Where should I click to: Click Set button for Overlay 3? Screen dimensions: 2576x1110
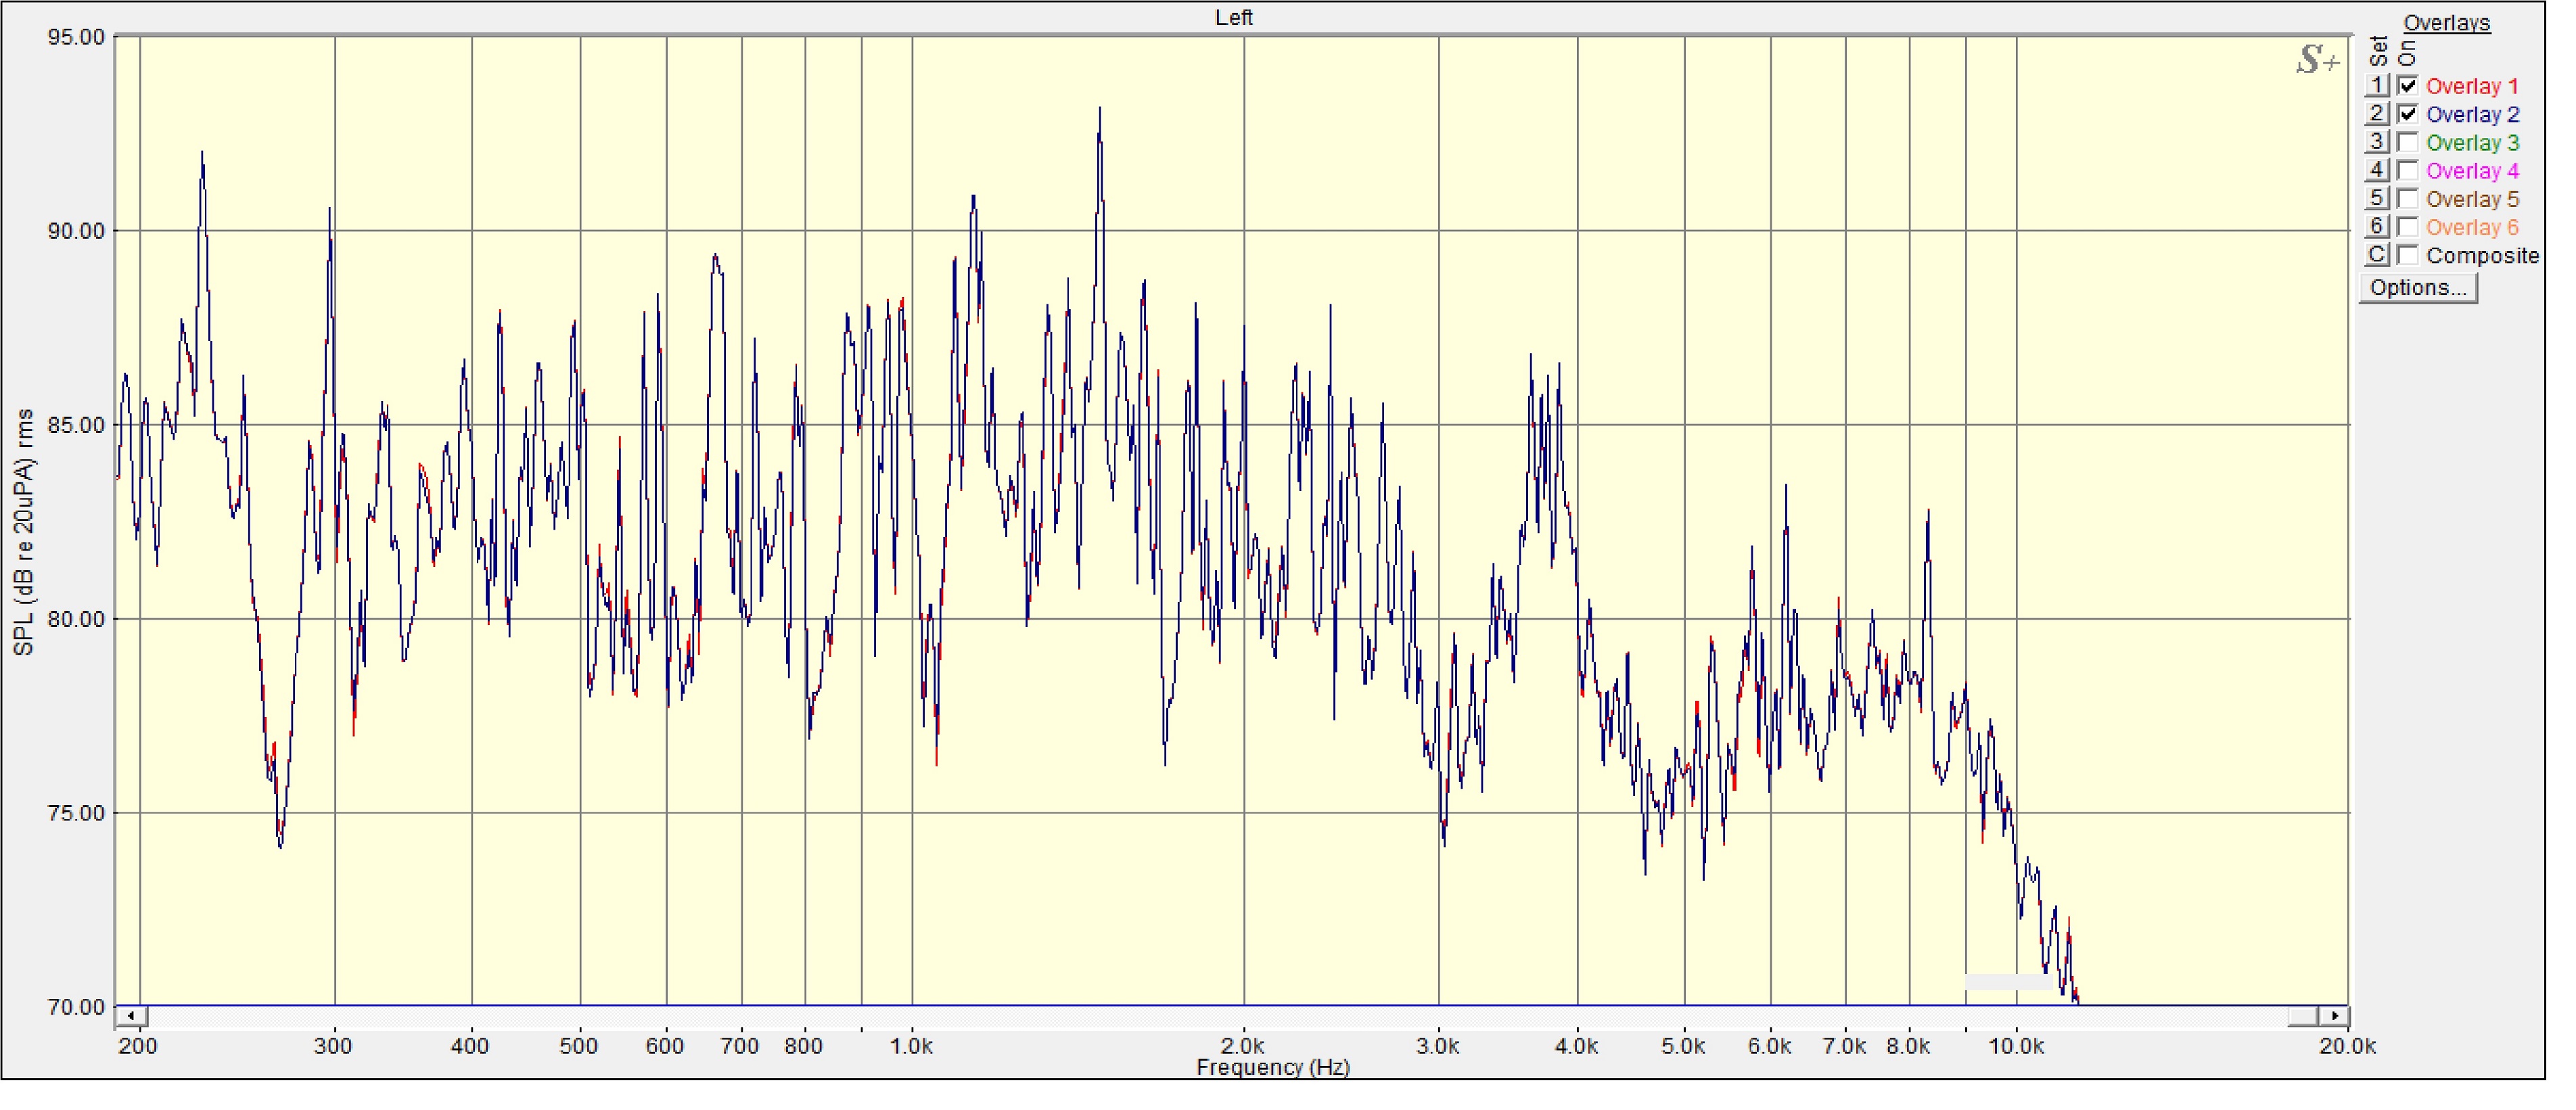coord(2377,142)
